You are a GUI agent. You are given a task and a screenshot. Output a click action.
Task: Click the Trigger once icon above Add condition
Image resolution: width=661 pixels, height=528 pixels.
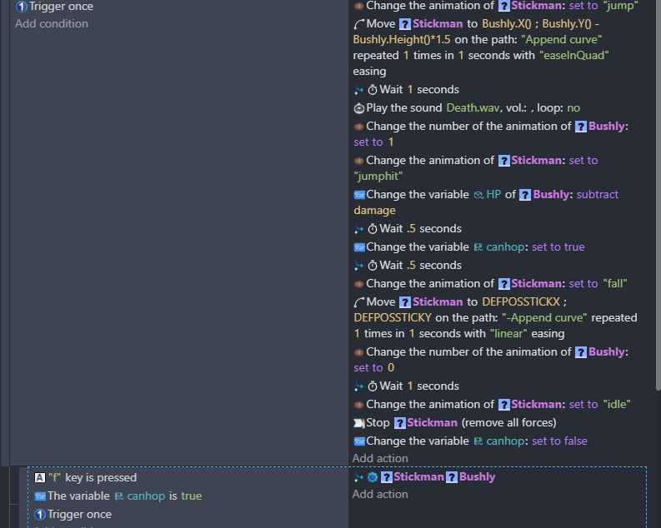pyautogui.click(x=21, y=7)
